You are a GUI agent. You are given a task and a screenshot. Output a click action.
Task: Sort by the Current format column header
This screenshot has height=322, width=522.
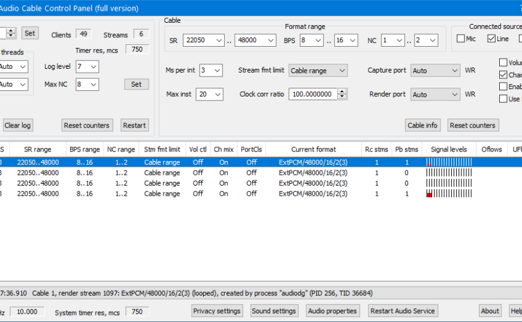click(x=313, y=150)
